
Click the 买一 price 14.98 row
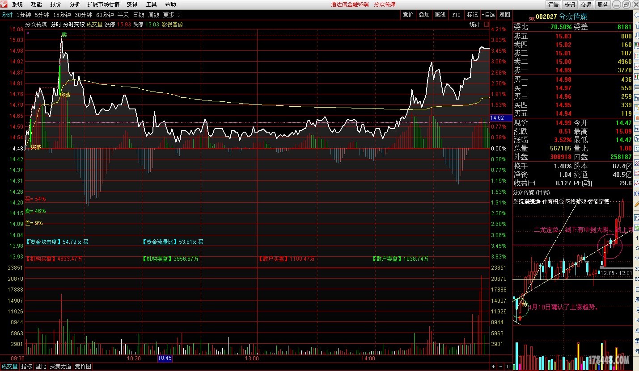point(573,79)
